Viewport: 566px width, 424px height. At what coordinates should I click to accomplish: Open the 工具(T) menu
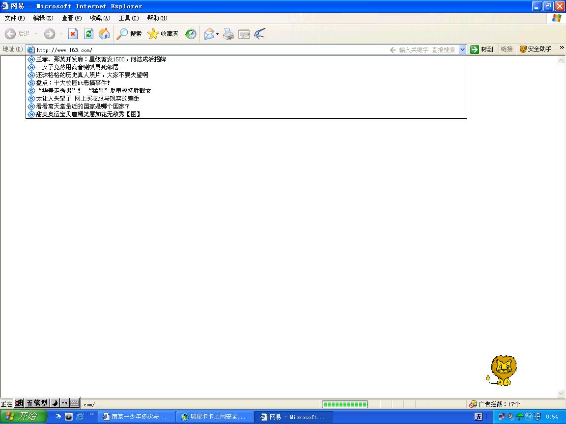(x=129, y=18)
